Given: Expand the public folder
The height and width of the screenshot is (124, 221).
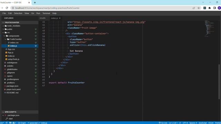Looking at the screenshot, I should [20, 29].
